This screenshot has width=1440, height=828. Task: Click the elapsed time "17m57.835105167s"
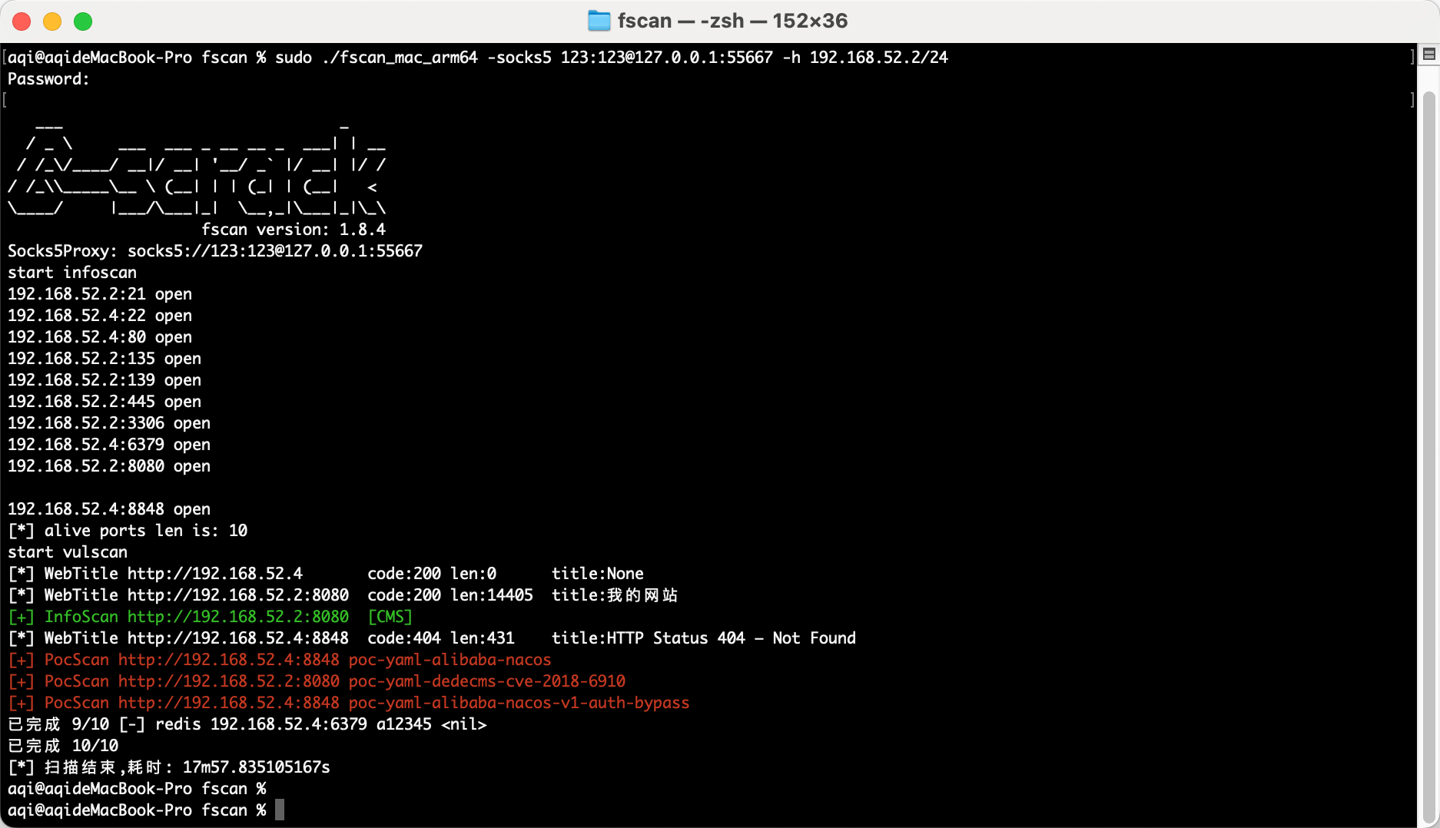[x=257, y=767]
